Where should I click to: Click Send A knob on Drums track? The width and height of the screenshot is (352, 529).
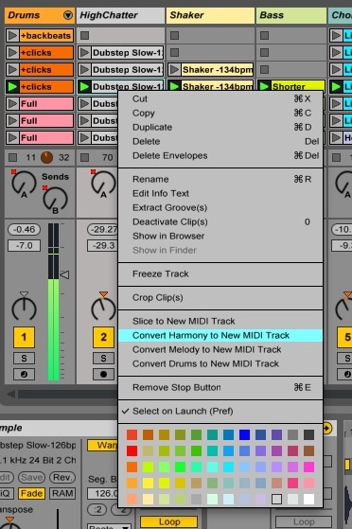coord(24,183)
